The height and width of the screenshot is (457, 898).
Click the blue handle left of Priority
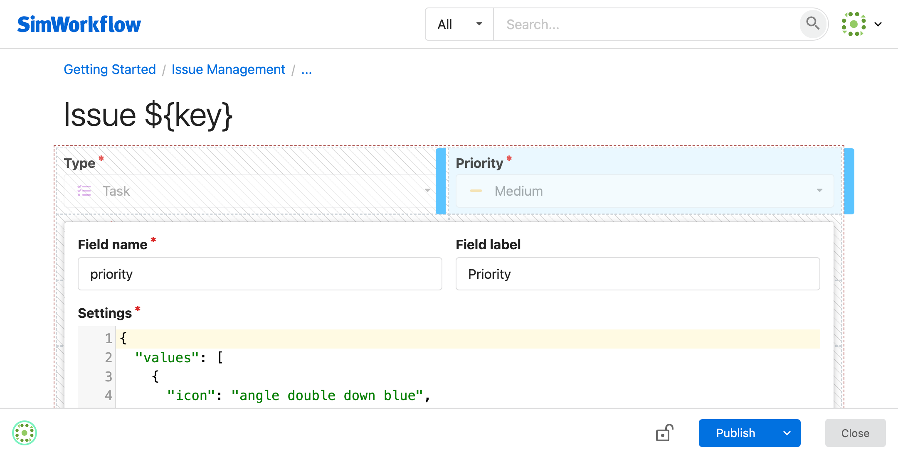tap(441, 181)
